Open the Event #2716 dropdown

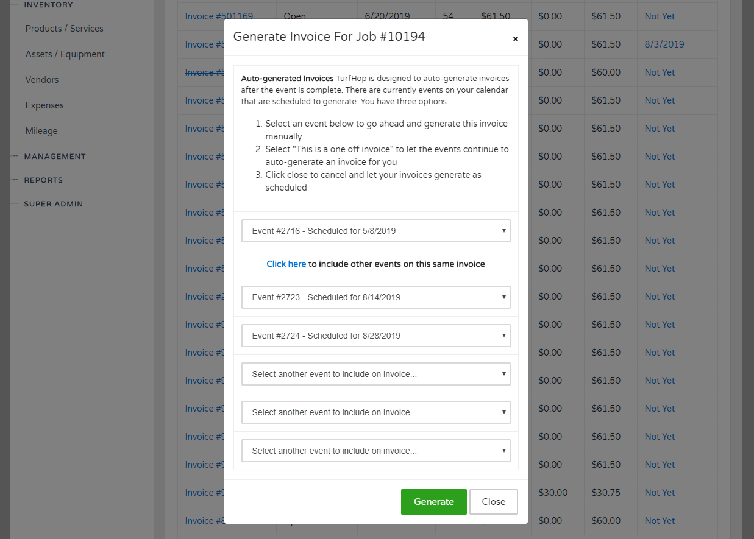click(375, 231)
